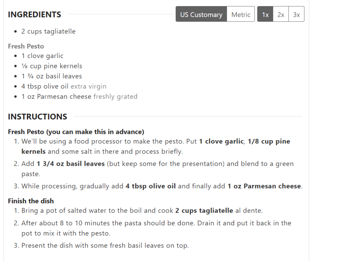Select the 'basil leaves' ingredient entry
Screen dimensions: 352x262
52,76
